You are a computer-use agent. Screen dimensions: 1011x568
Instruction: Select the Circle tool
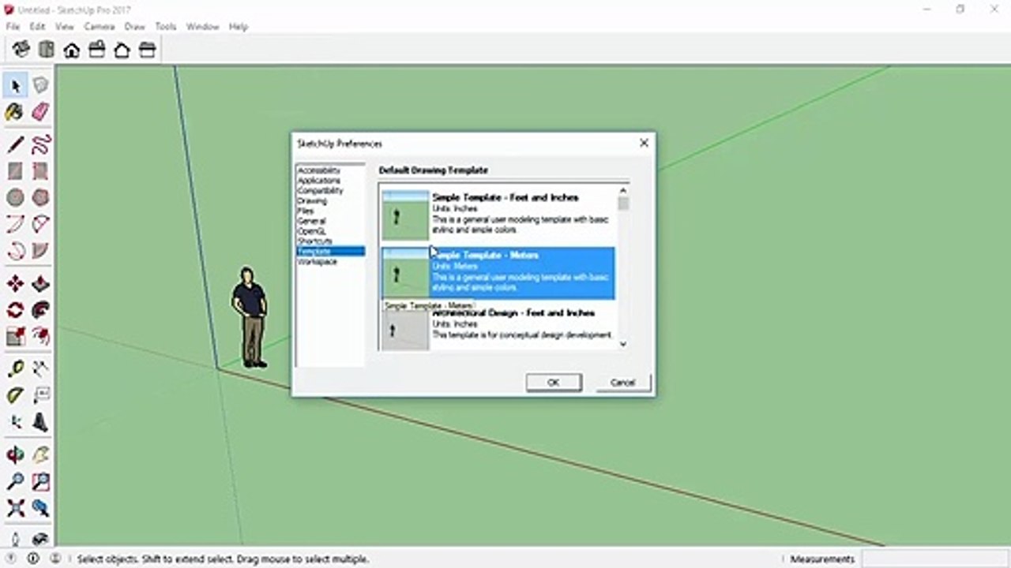tap(15, 197)
